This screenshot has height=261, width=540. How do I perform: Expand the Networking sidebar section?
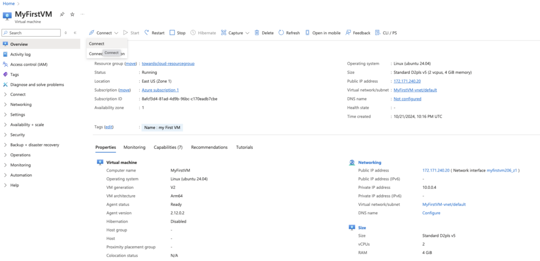(x=5, y=104)
